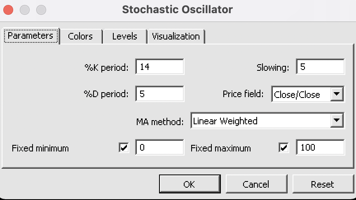
Task: Click the Stochastic Oscillator title bar
Action: (x=178, y=9)
